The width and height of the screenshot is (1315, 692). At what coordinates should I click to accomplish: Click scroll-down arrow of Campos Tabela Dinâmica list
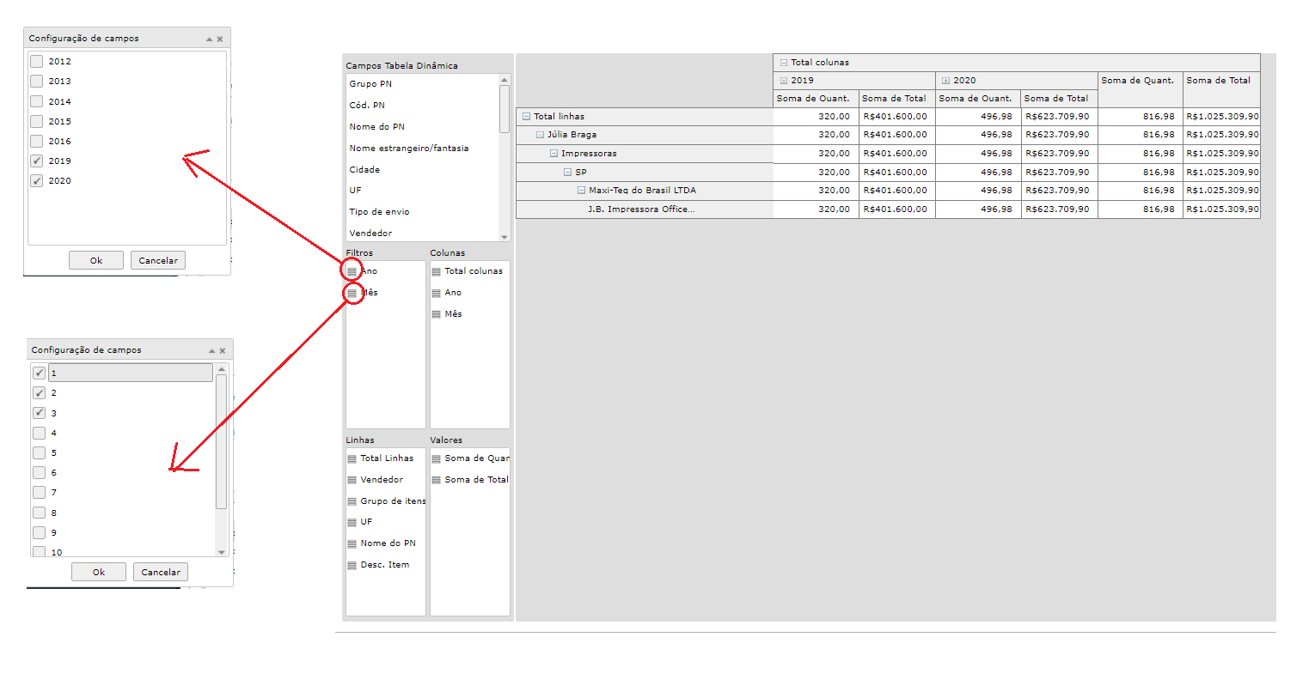tap(505, 237)
